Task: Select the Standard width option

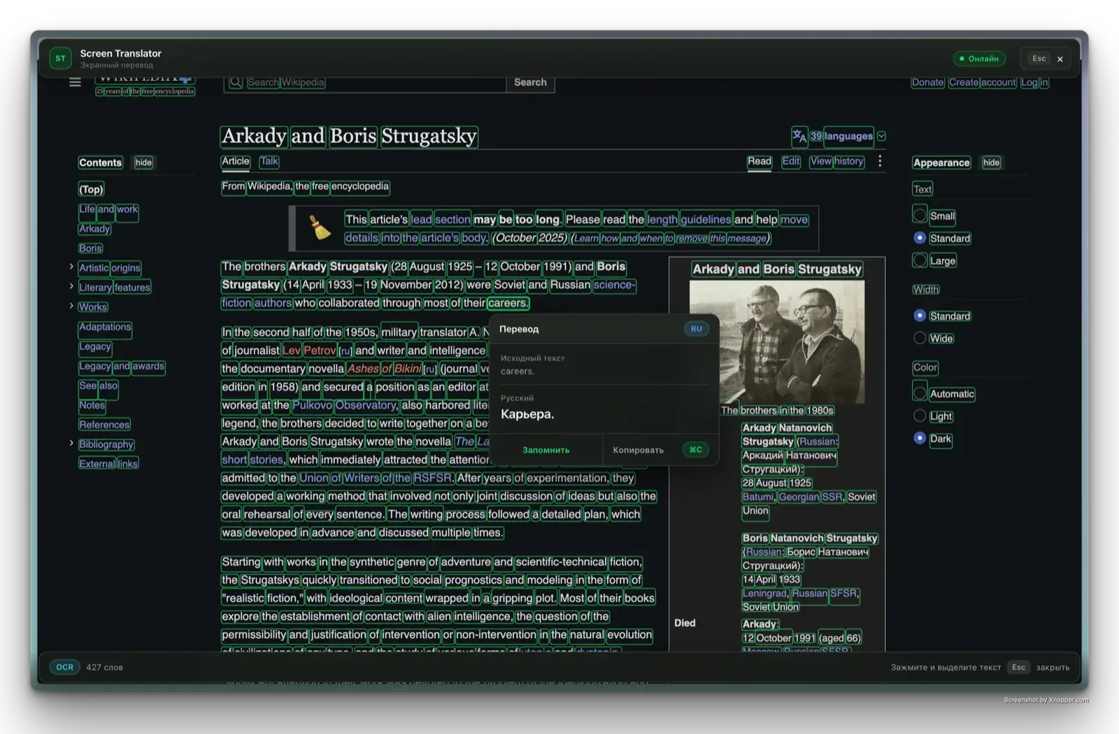Action: coord(920,316)
